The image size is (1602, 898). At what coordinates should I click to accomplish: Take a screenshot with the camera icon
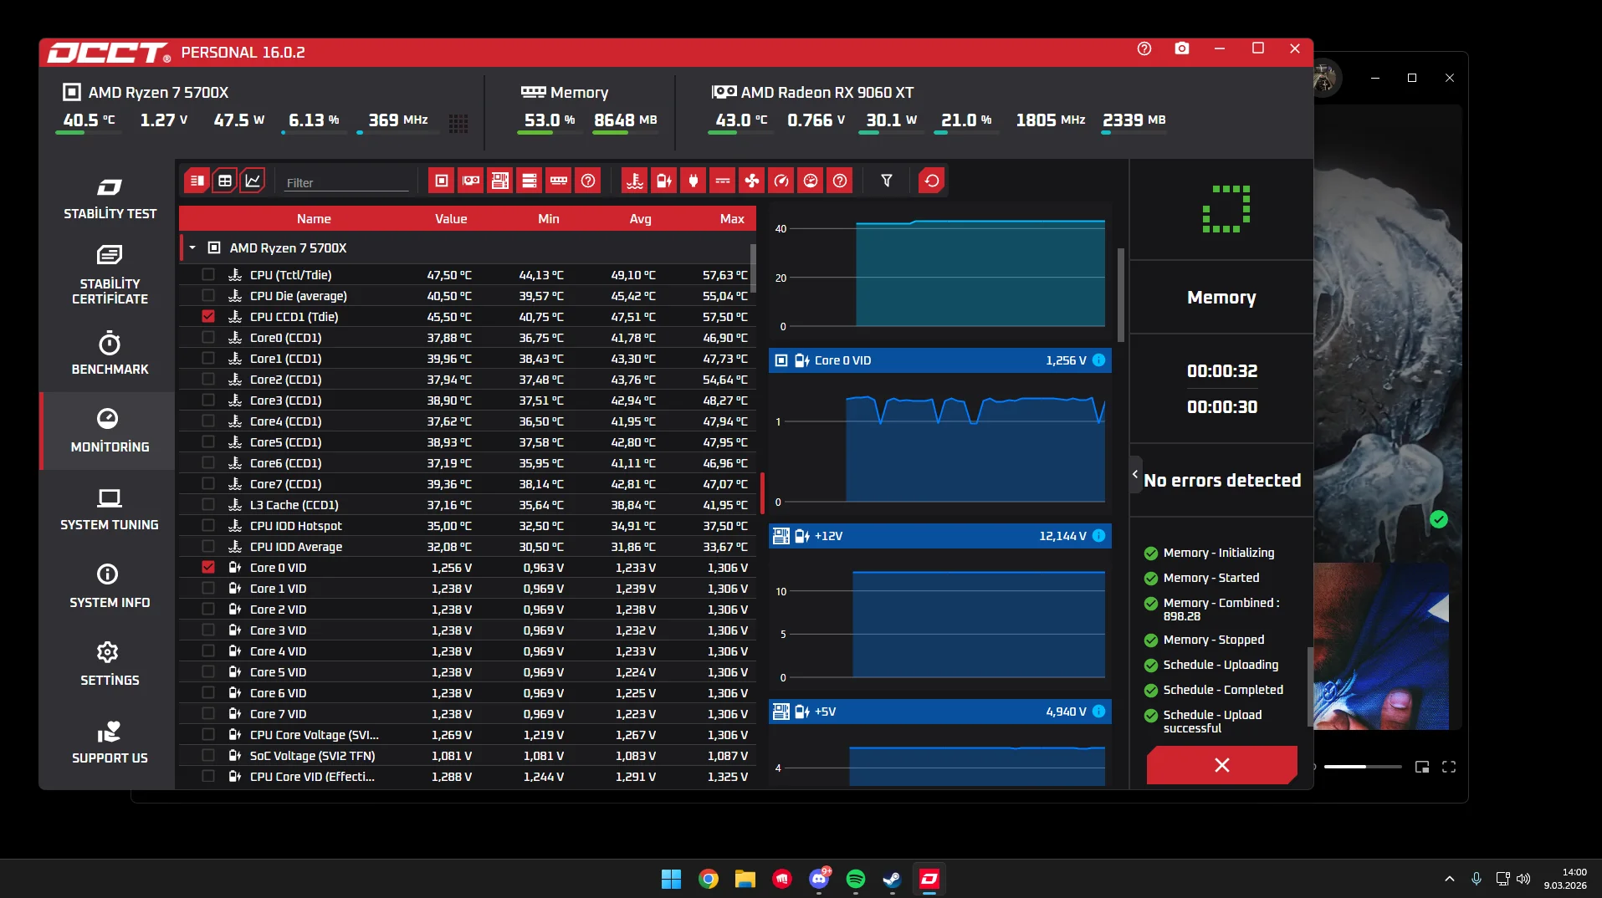1181,48
